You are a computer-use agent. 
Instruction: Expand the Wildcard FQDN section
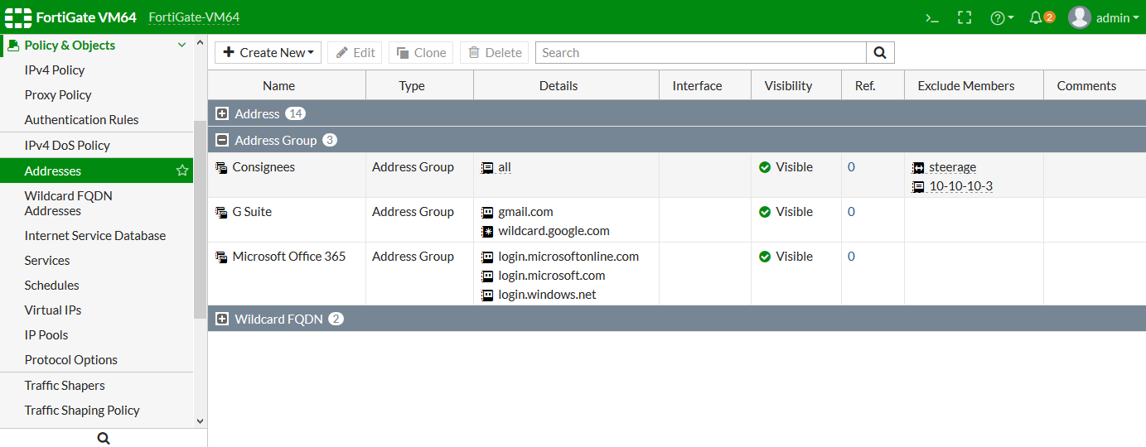click(x=222, y=320)
